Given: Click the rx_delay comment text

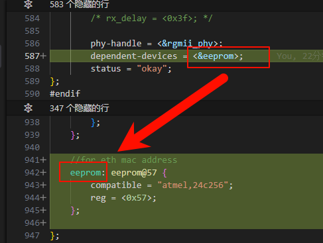Looking at the screenshot, I should point(152,19).
